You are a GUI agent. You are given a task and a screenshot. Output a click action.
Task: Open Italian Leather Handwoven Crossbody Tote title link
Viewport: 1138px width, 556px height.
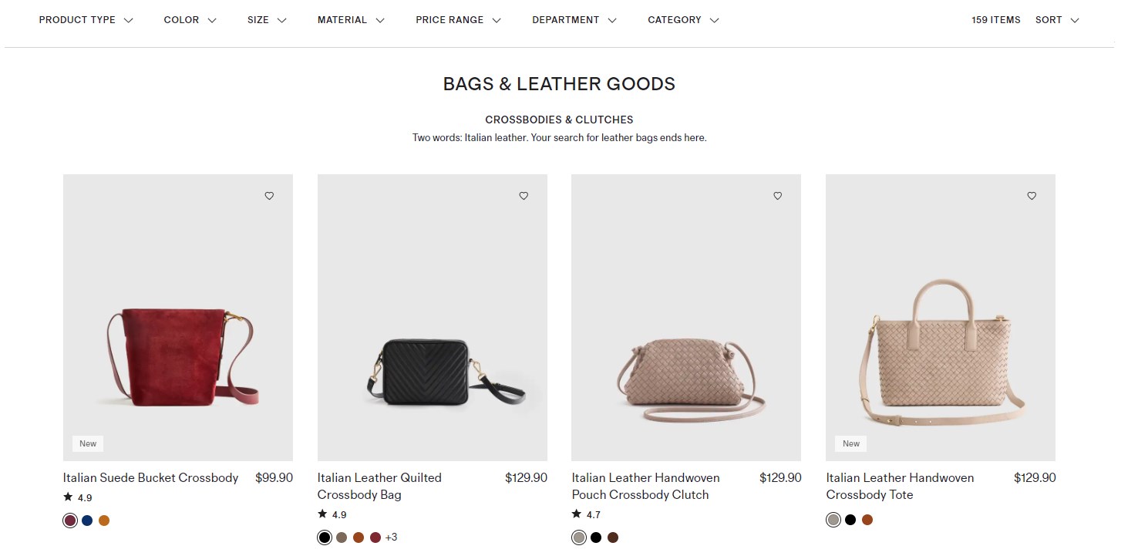(x=900, y=486)
